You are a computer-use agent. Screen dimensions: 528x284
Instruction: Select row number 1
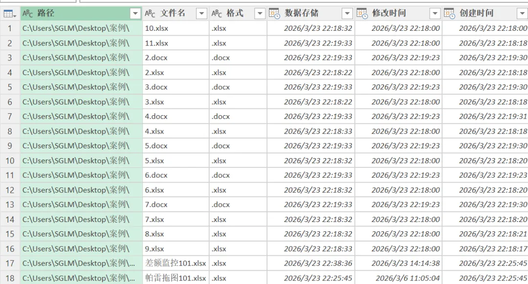10,28
